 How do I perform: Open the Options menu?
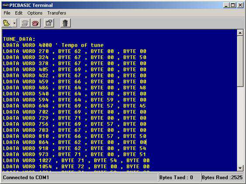[x=35, y=13]
